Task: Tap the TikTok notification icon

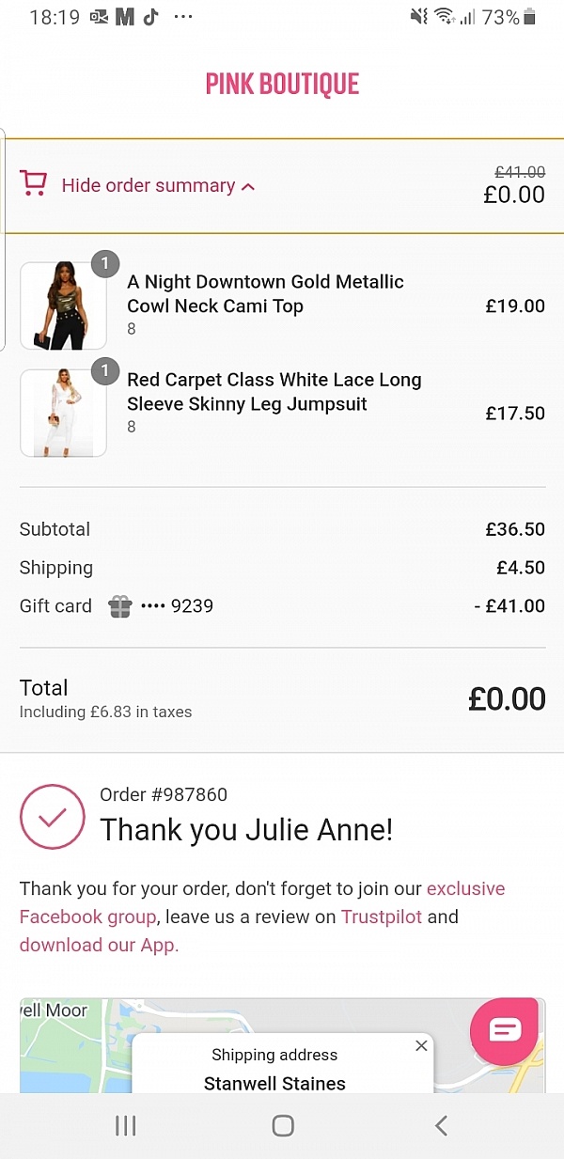Action: pyautogui.click(x=150, y=17)
